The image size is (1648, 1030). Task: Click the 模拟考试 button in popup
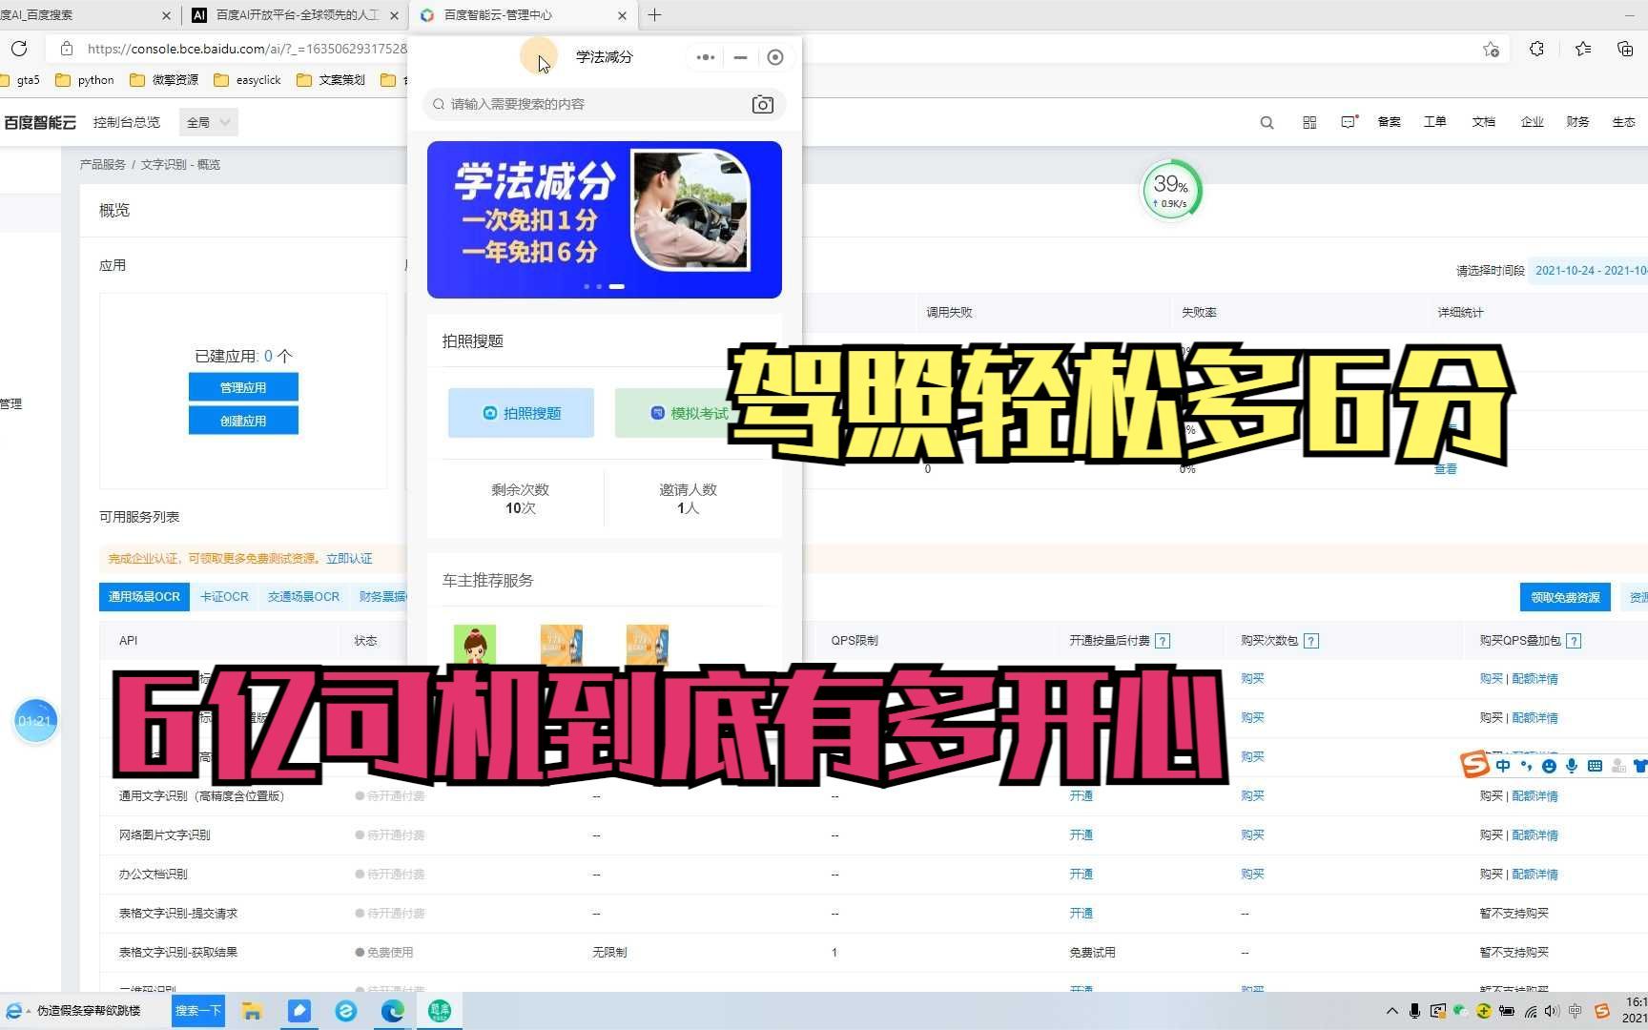688,413
